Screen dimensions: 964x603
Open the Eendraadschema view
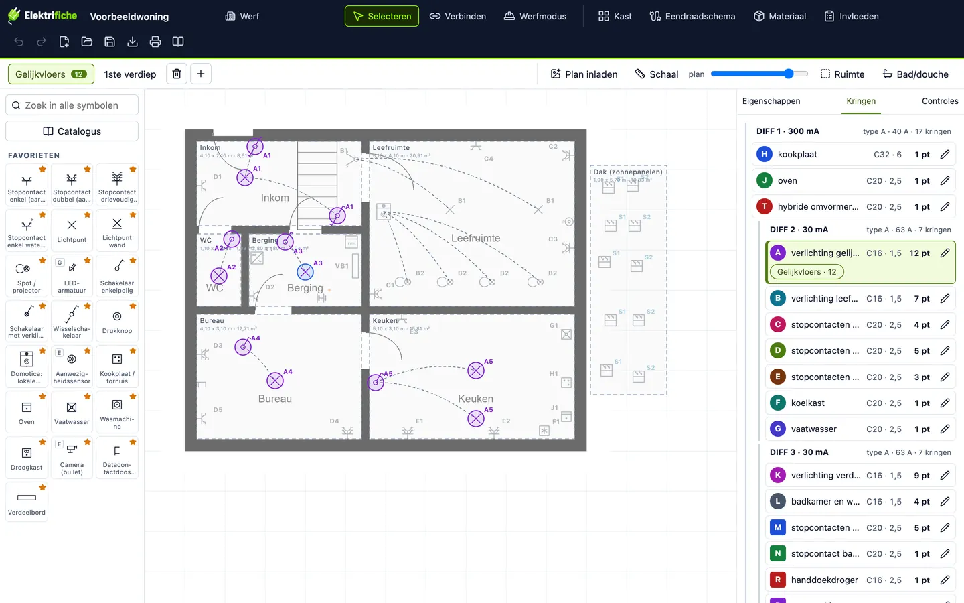tap(692, 16)
